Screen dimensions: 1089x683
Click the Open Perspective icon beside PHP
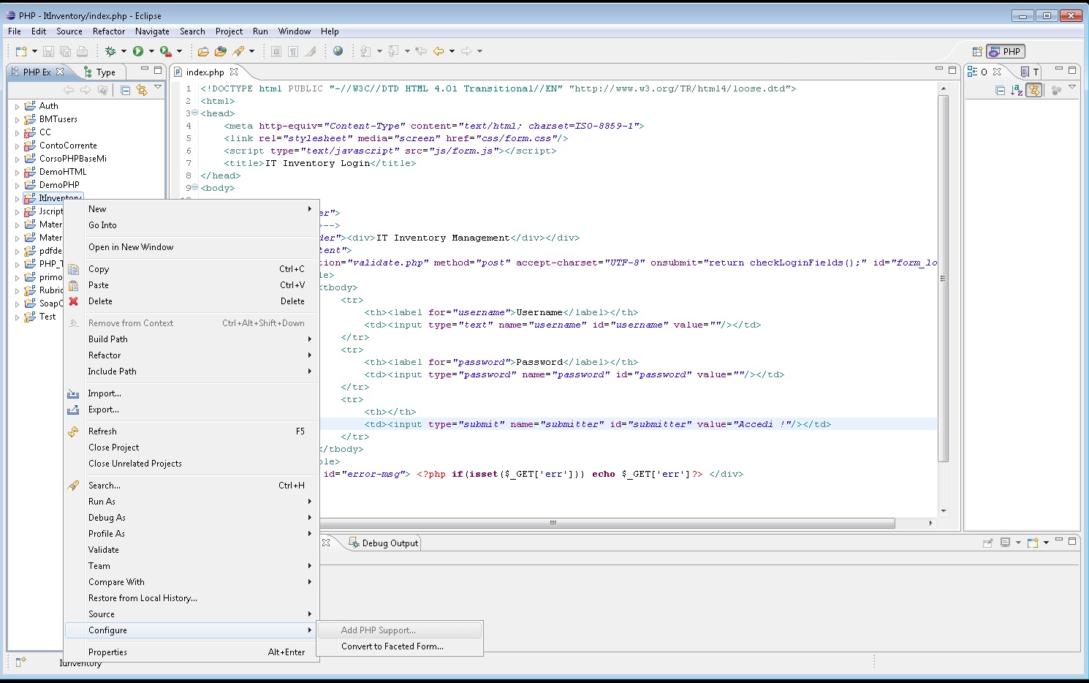coord(976,52)
